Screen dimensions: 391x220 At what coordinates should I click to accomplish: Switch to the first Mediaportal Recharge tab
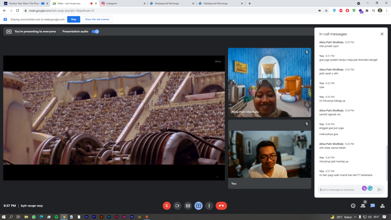pyautogui.click(x=172, y=3)
